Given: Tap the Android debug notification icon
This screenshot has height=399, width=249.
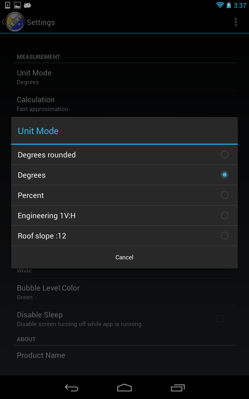Looking at the screenshot, I should click(x=27, y=5).
